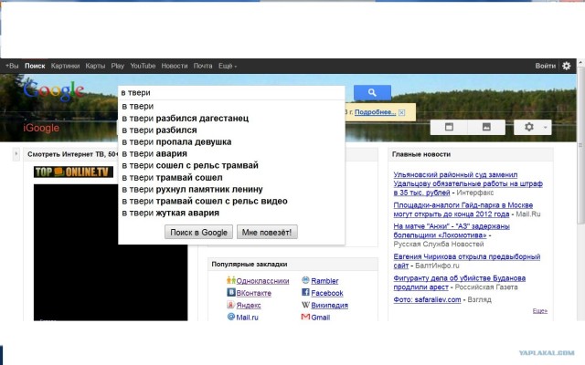Open Википедия bookmark icon

[305, 305]
